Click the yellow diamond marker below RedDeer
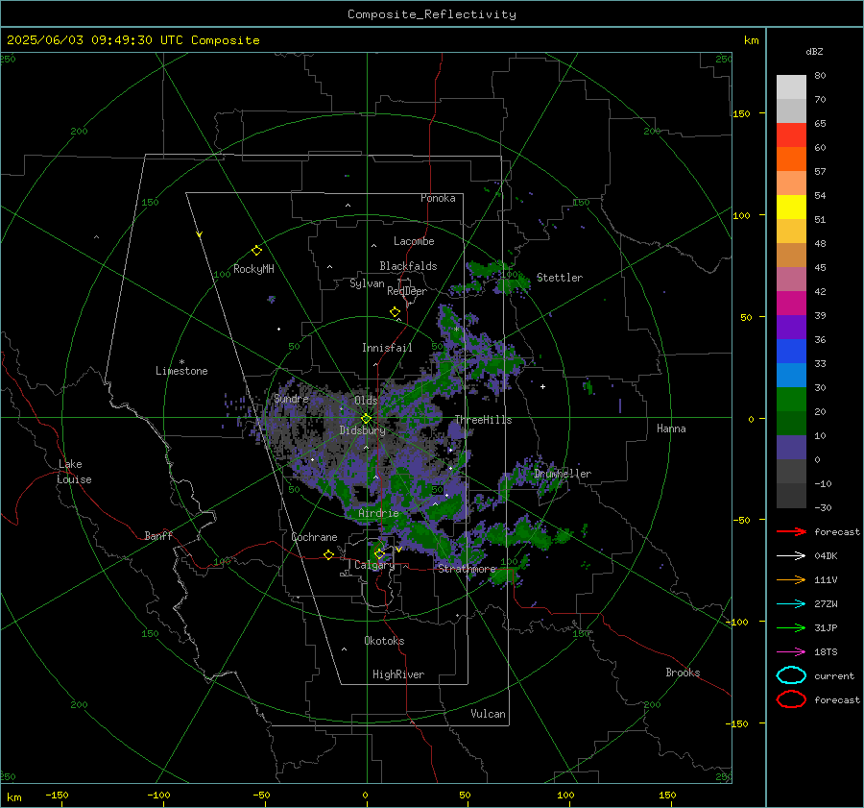 pos(395,311)
